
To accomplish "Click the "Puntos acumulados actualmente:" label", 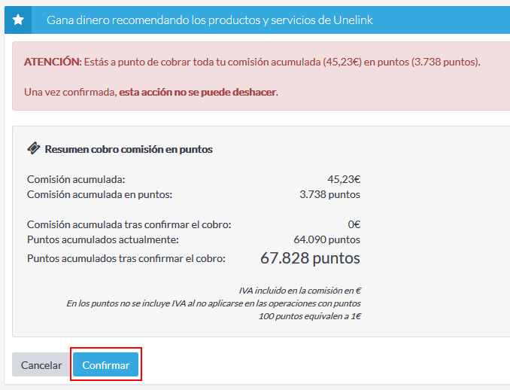I will tap(102, 239).
